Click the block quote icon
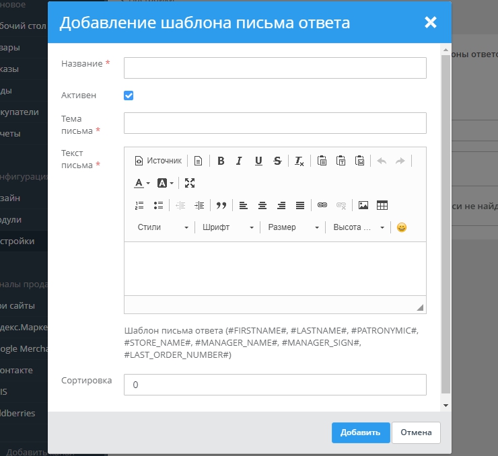Screen dimensions: 498x456 pyautogui.click(x=221, y=205)
